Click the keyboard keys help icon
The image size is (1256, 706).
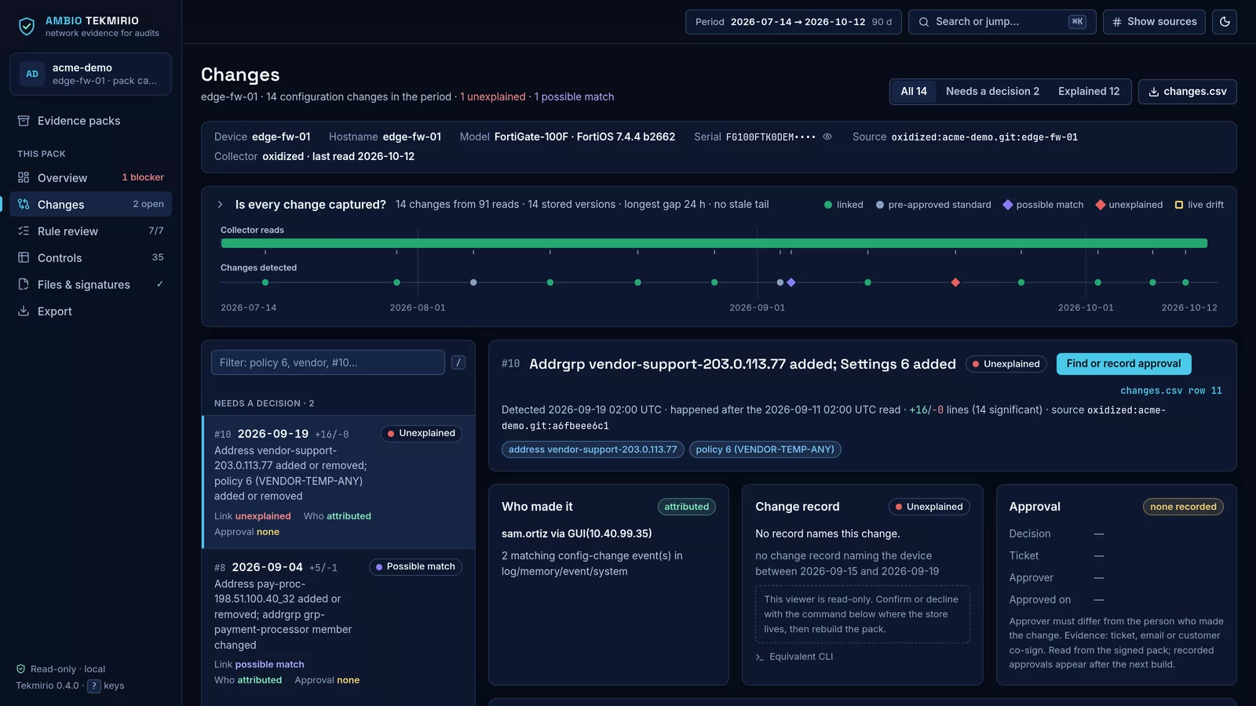(x=94, y=686)
